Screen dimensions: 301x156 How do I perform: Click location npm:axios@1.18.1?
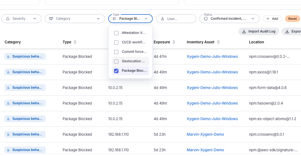point(263,72)
